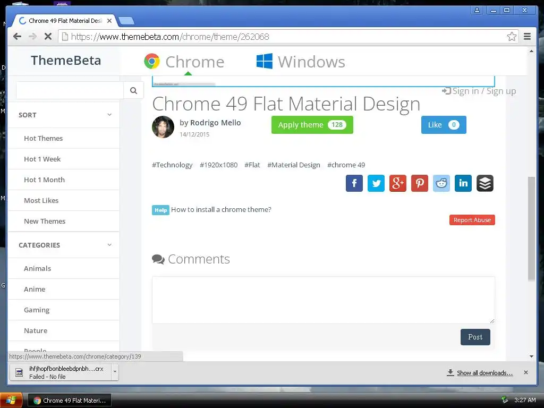
Task: Share theme on Pinterest
Action: [420, 183]
